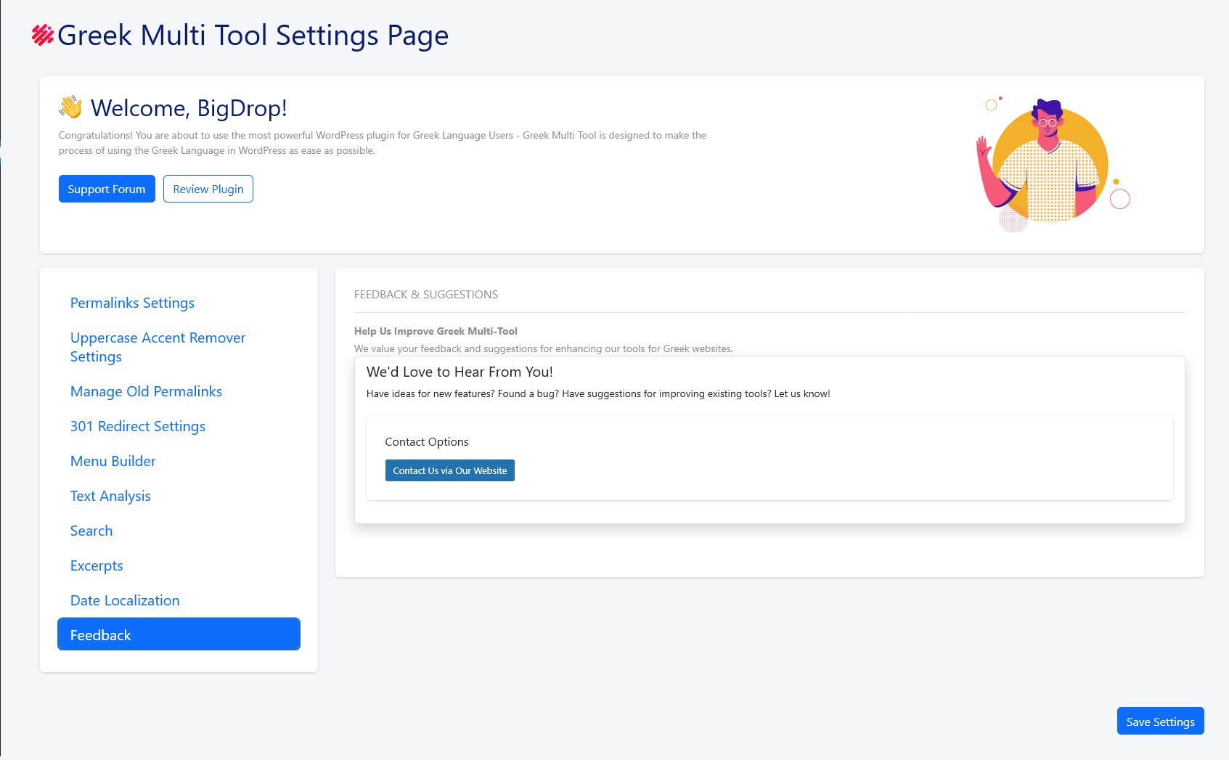Select the Search settings tab

tap(91, 531)
